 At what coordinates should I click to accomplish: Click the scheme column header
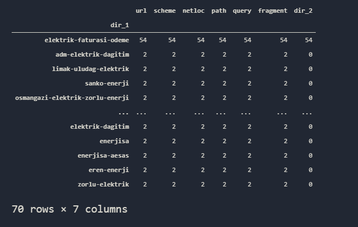[165, 11]
